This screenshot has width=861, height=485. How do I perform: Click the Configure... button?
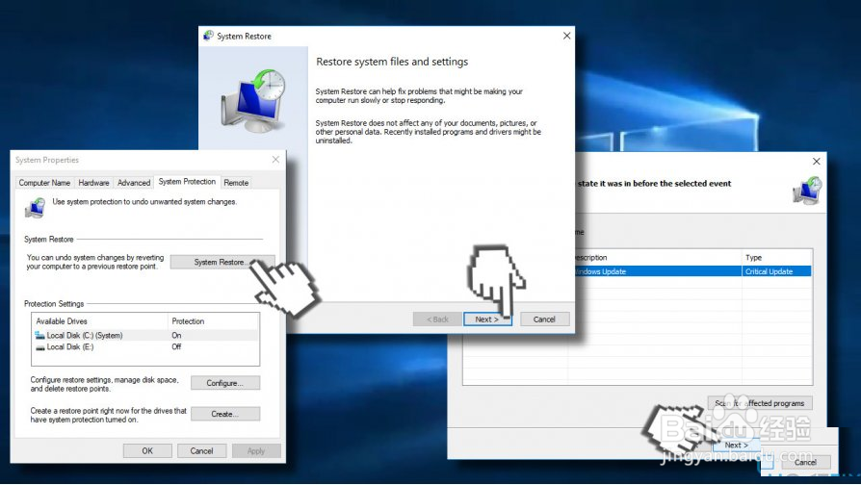pyautogui.click(x=225, y=383)
